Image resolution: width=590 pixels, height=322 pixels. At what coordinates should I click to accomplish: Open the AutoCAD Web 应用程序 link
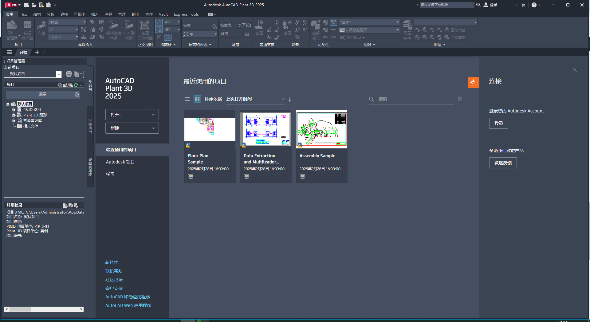click(x=128, y=305)
